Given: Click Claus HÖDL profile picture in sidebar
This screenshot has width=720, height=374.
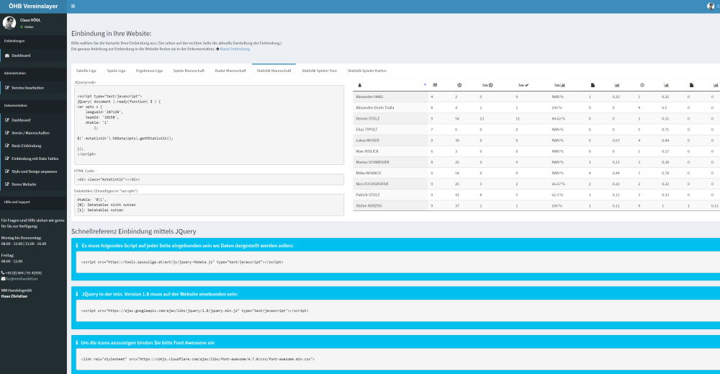Looking at the screenshot, I should click(x=9, y=22).
